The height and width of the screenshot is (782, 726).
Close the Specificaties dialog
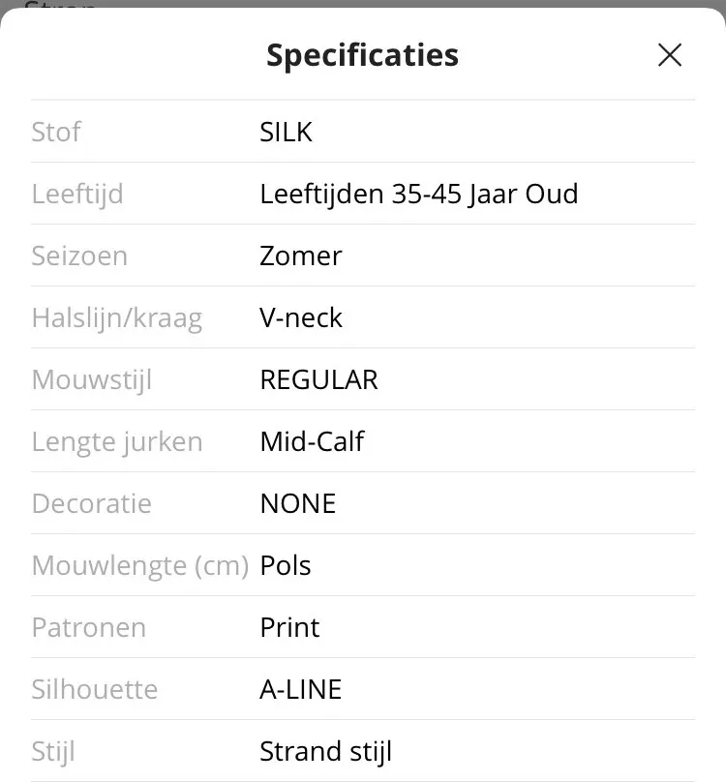point(670,55)
